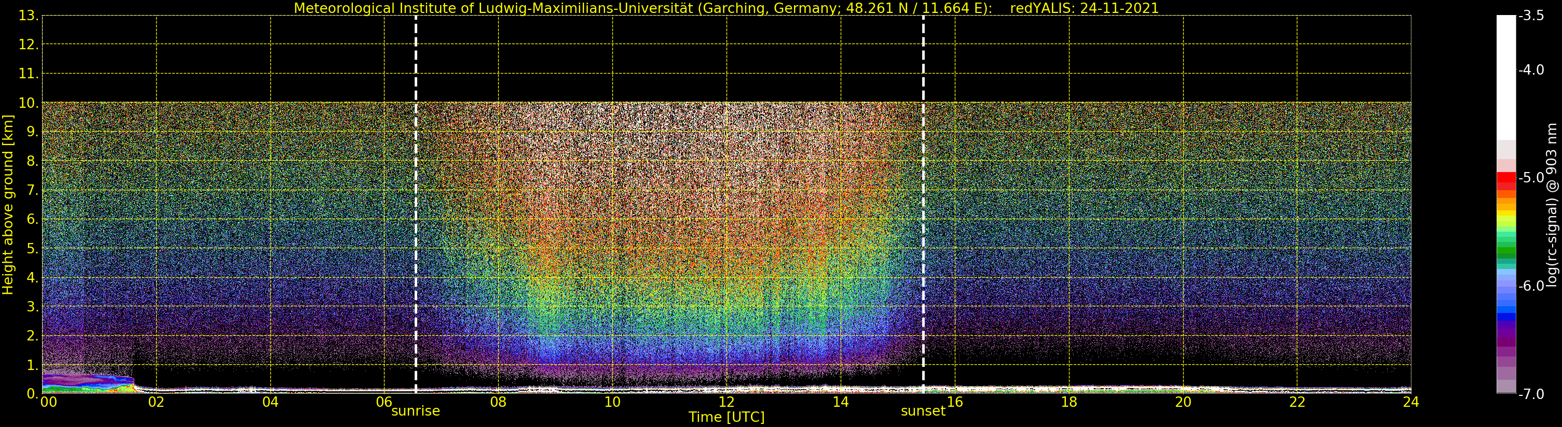1562x427 pixels.
Task: Click the green band on the colorbar
Action: point(1506,251)
